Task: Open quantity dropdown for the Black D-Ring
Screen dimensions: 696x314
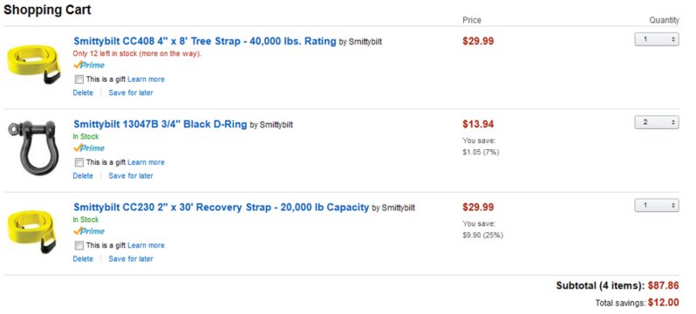Action: point(657,122)
